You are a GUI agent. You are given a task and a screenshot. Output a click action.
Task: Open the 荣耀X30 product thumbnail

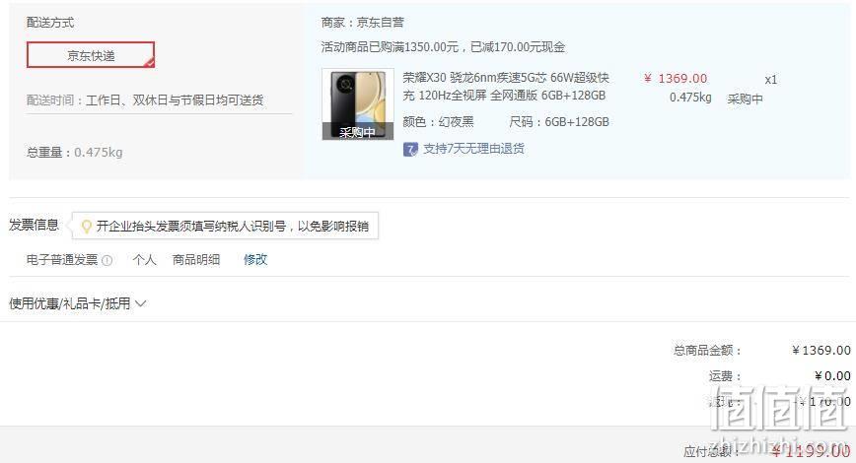click(358, 103)
